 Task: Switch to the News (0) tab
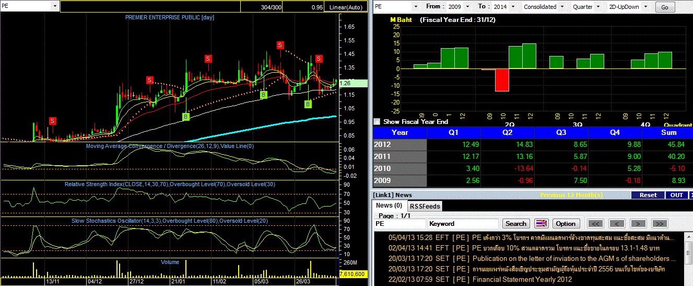pos(389,205)
